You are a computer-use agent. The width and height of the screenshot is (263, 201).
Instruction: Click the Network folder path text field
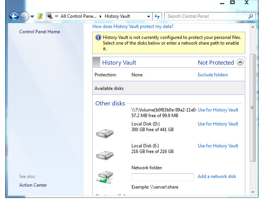(162, 177)
